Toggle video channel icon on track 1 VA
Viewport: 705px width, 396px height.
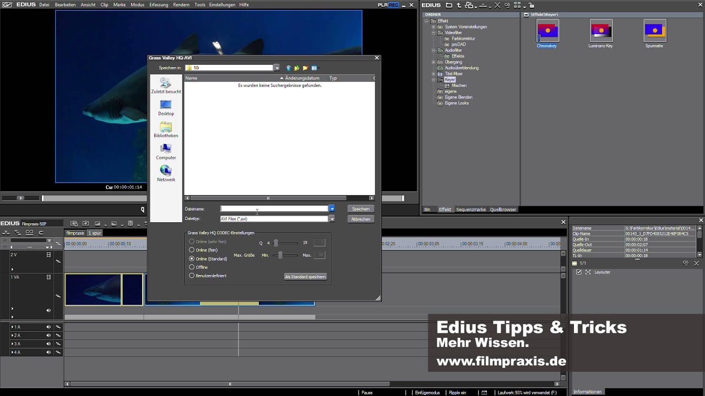point(48,277)
